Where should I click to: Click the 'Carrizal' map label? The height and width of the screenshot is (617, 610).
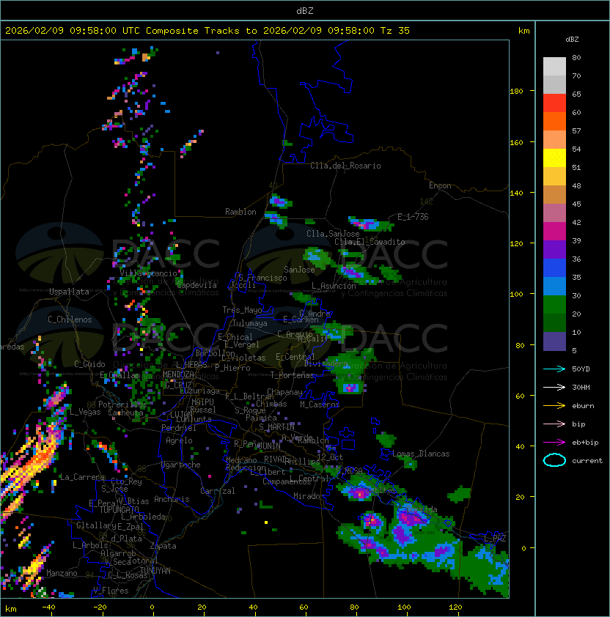pos(218,491)
